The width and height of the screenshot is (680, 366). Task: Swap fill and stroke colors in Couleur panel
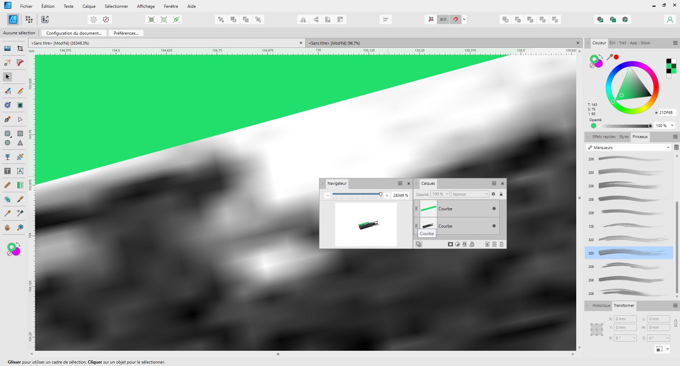[x=601, y=57]
